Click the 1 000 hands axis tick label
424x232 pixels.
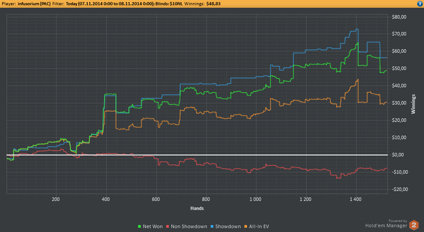(x=255, y=199)
